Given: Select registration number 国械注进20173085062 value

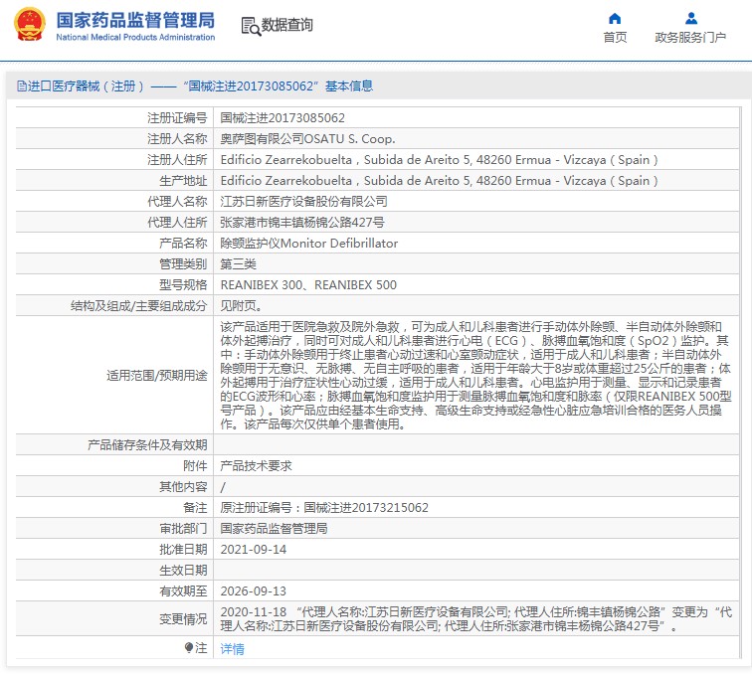Looking at the screenshot, I should [282, 118].
